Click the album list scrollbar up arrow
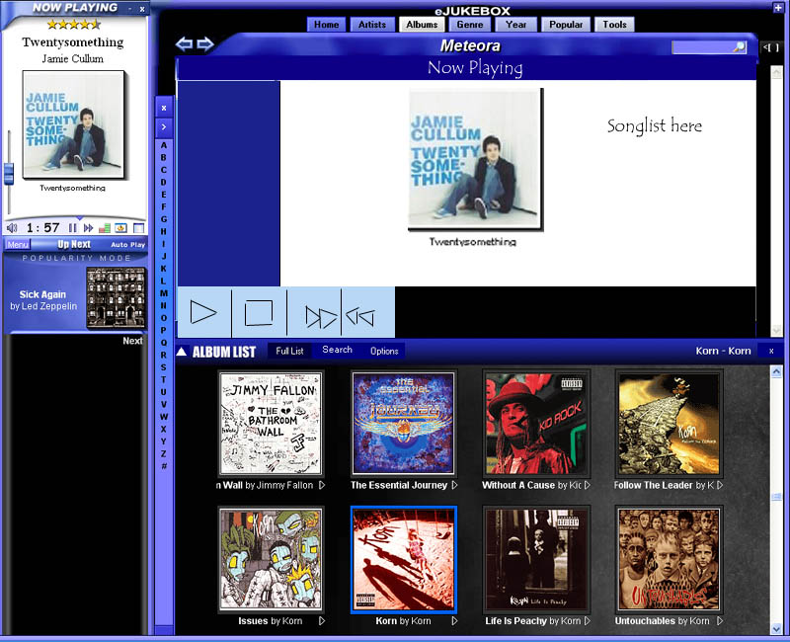The height and width of the screenshot is (642, 790). pyautogui.click(x=776, y=372)
